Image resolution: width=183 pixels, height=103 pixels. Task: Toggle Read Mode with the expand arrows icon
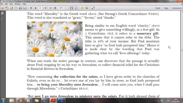(93, 8)
